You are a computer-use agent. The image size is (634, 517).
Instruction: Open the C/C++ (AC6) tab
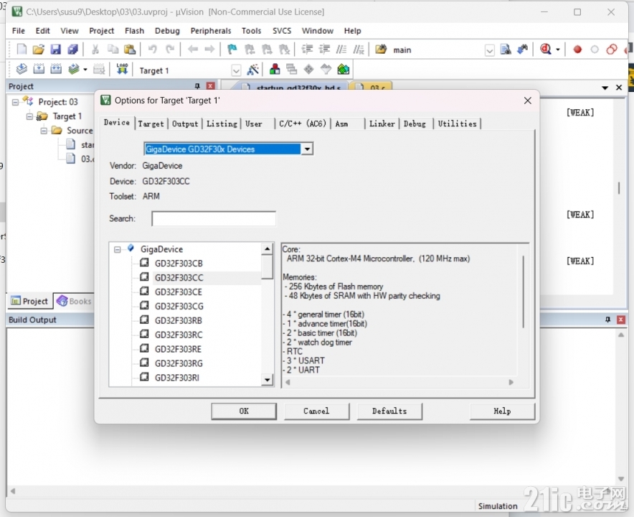303,124
